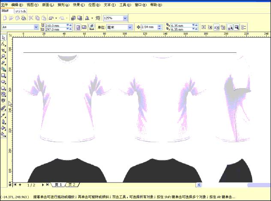Select the Pick tool in toolbox
This screenshot has height=201, width=271.
(3, 38)
